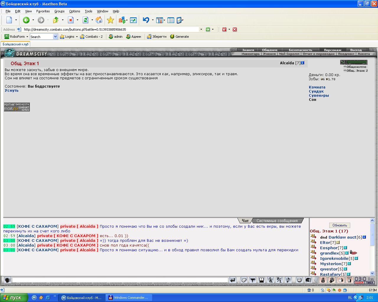Screen dimensions: 378x302
Task: Switch to Windows Commander taskbar button
Action: click(x=129, y=298)
